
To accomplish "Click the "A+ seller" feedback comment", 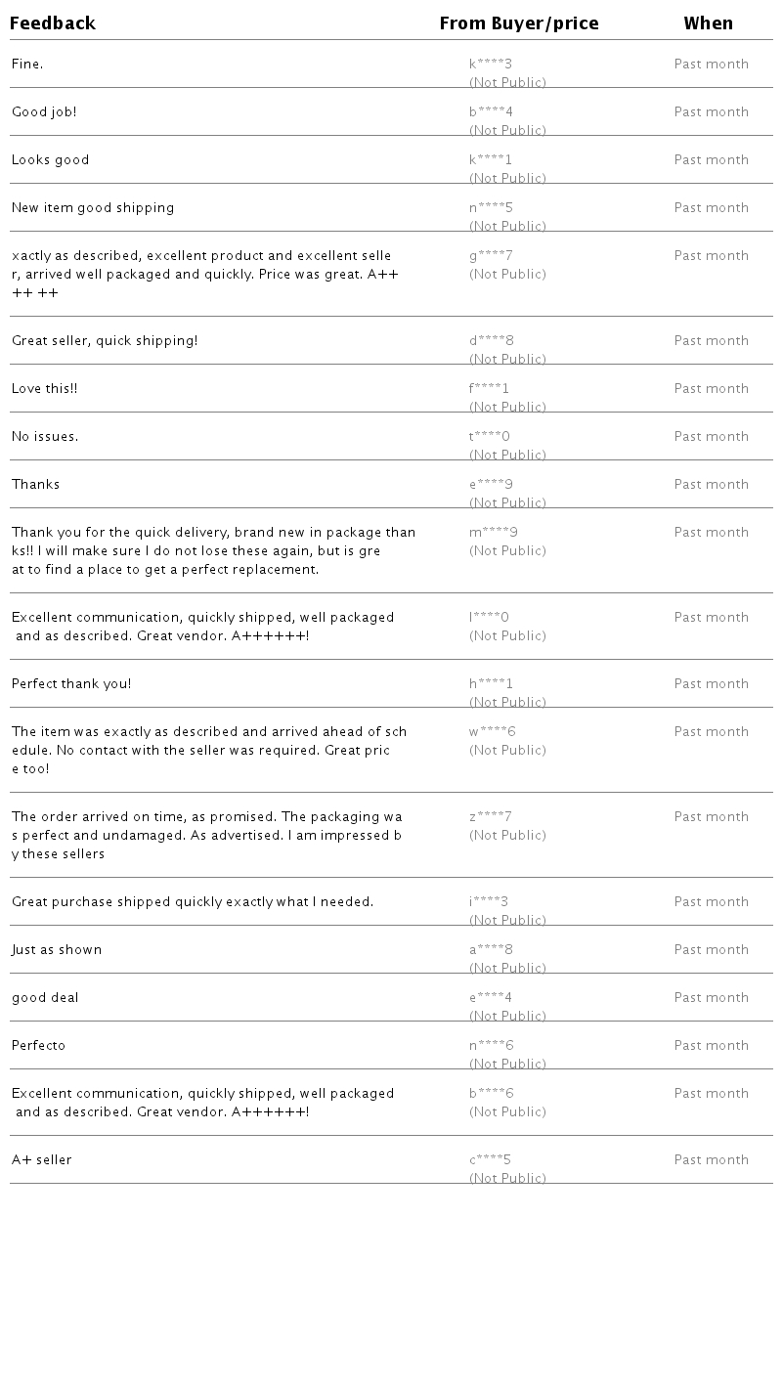I will [42, 1160].
